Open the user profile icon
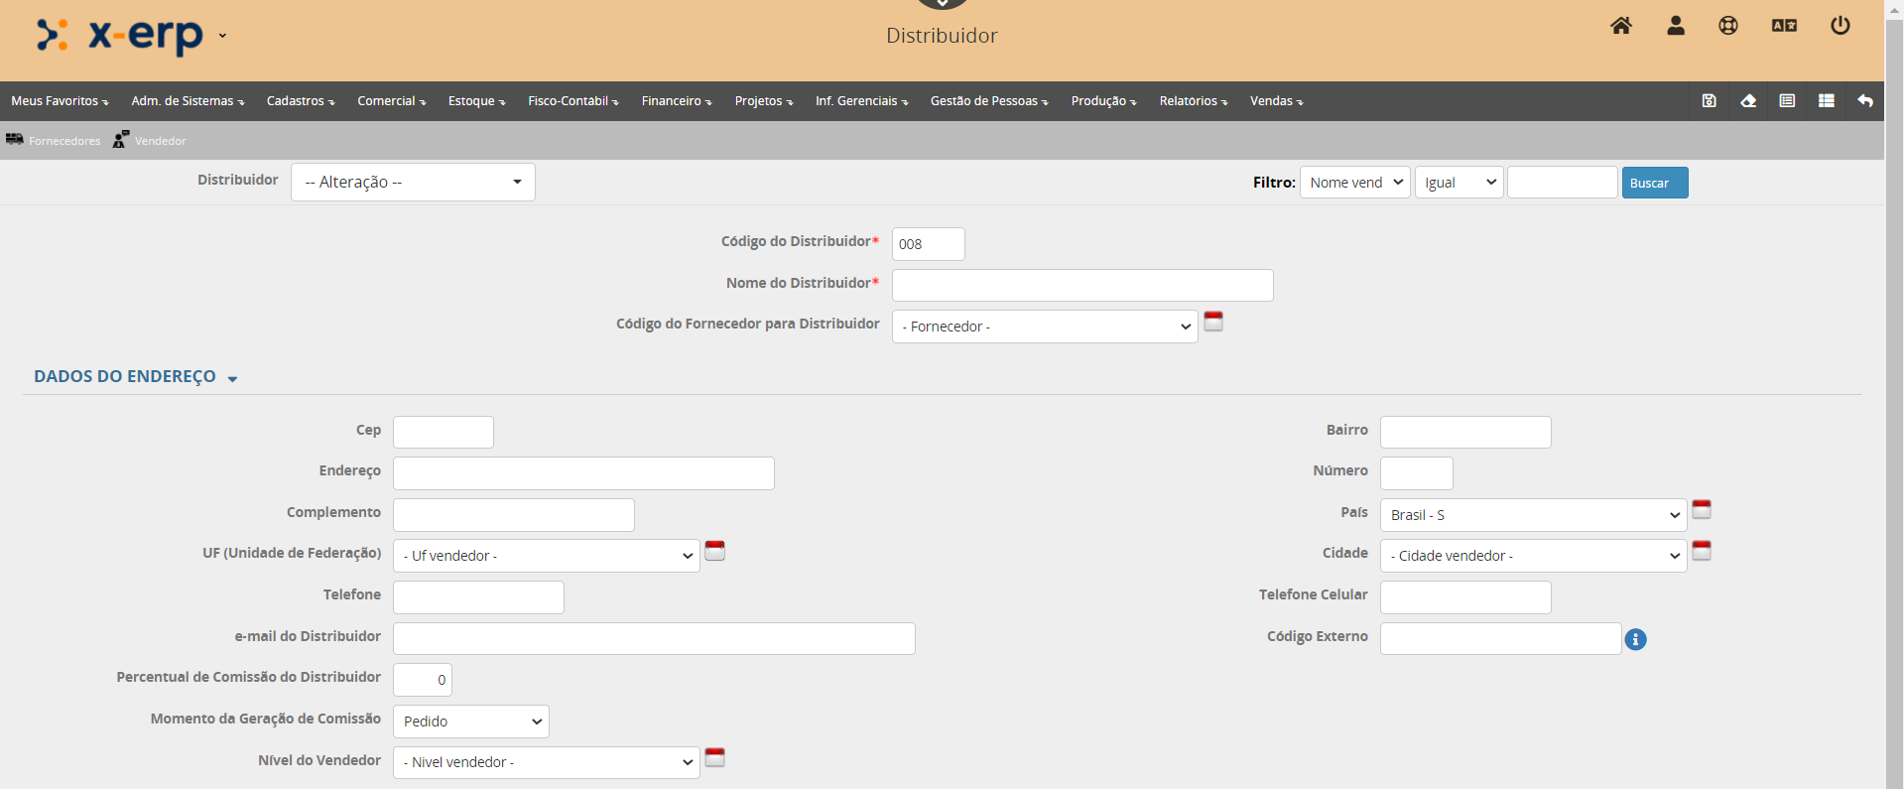This screenshot has width=1904, height=789. tap(1675, 26)
